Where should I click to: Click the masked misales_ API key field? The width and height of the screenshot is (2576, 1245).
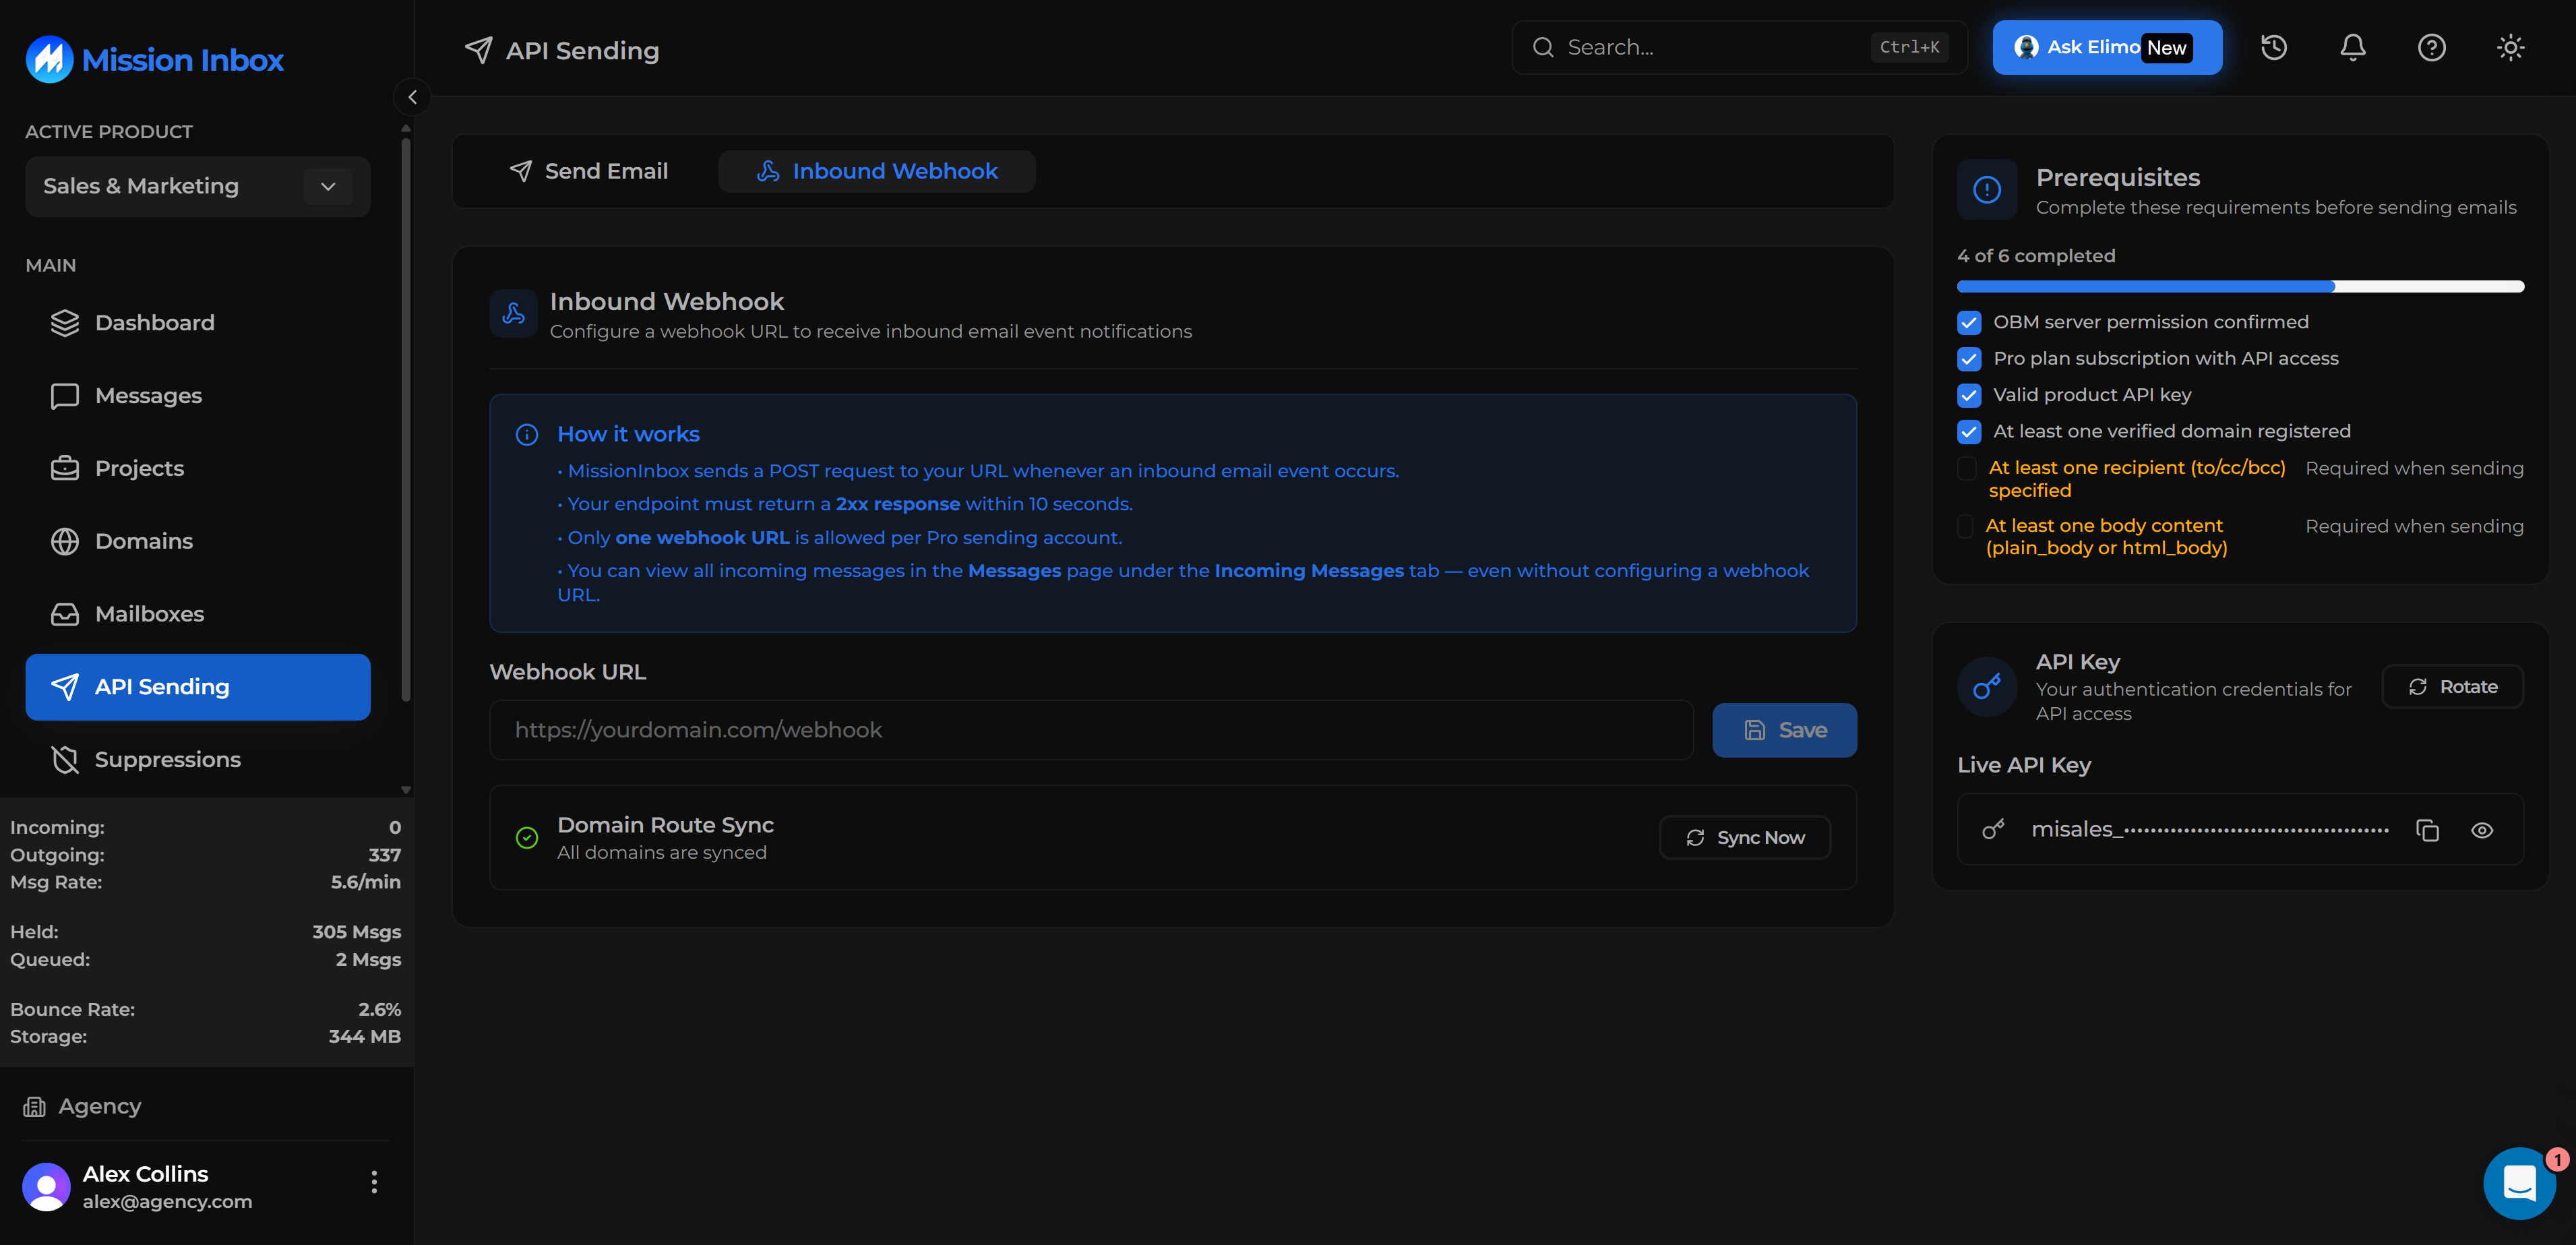coord(2210,830)
